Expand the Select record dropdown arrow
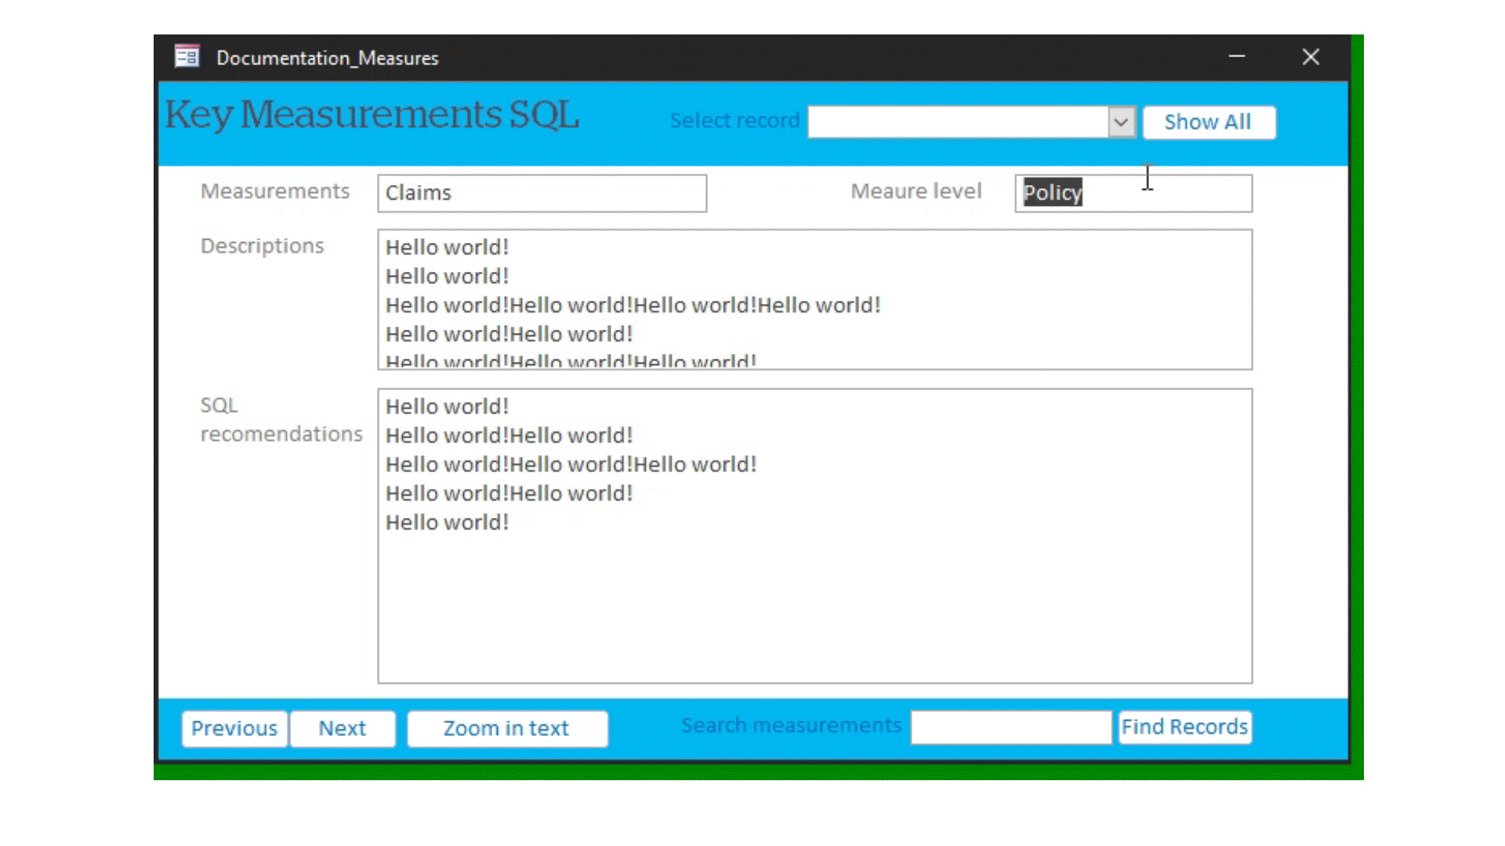The image size is (1505, 846). click(x=1121, y=122)
